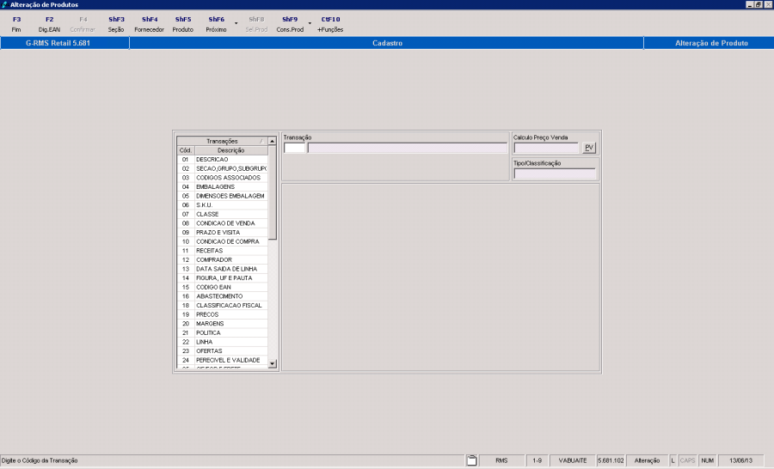Click the 13/06/13 date in status bar
The width and height of the screenshot is (774, 469).
tap(740, 460)
